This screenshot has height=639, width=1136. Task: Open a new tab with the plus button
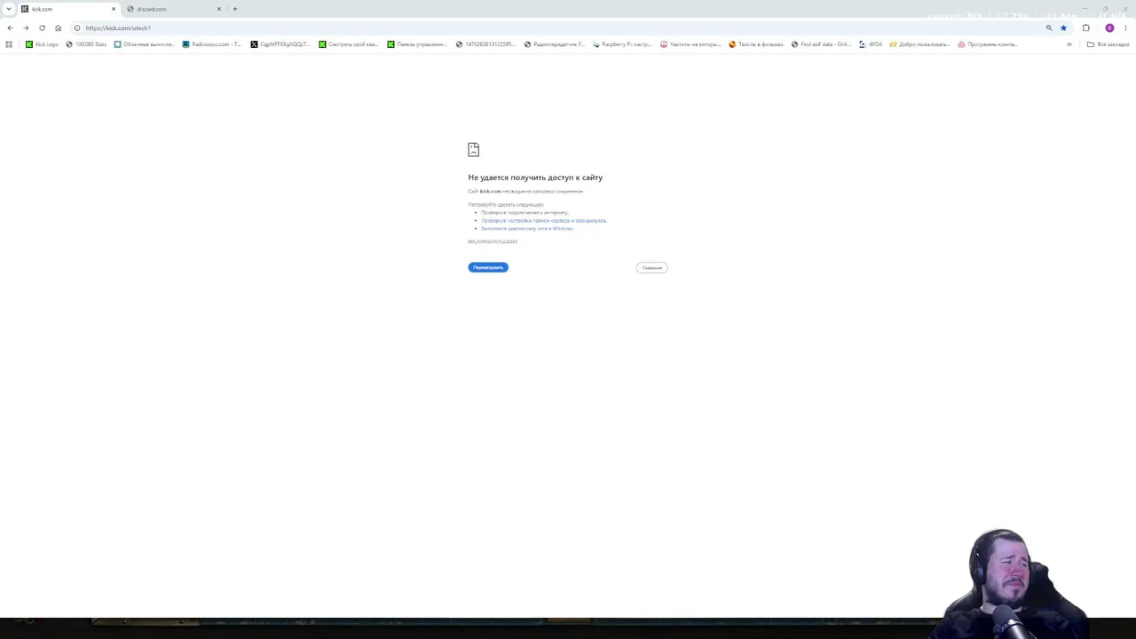(x=235, y=9)
